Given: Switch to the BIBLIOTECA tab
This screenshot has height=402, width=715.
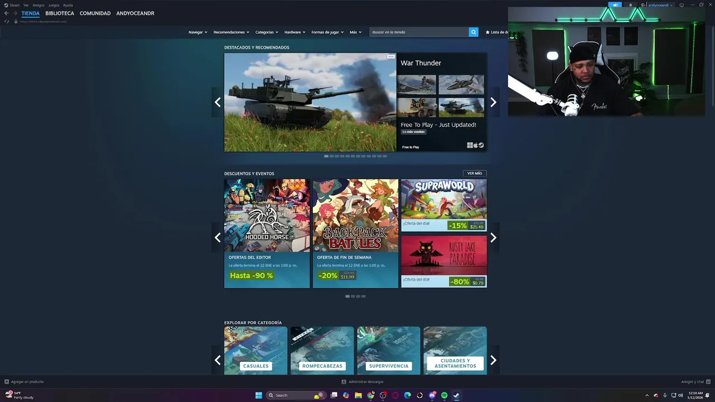Looking at the screenshot, I should [60, 13].
